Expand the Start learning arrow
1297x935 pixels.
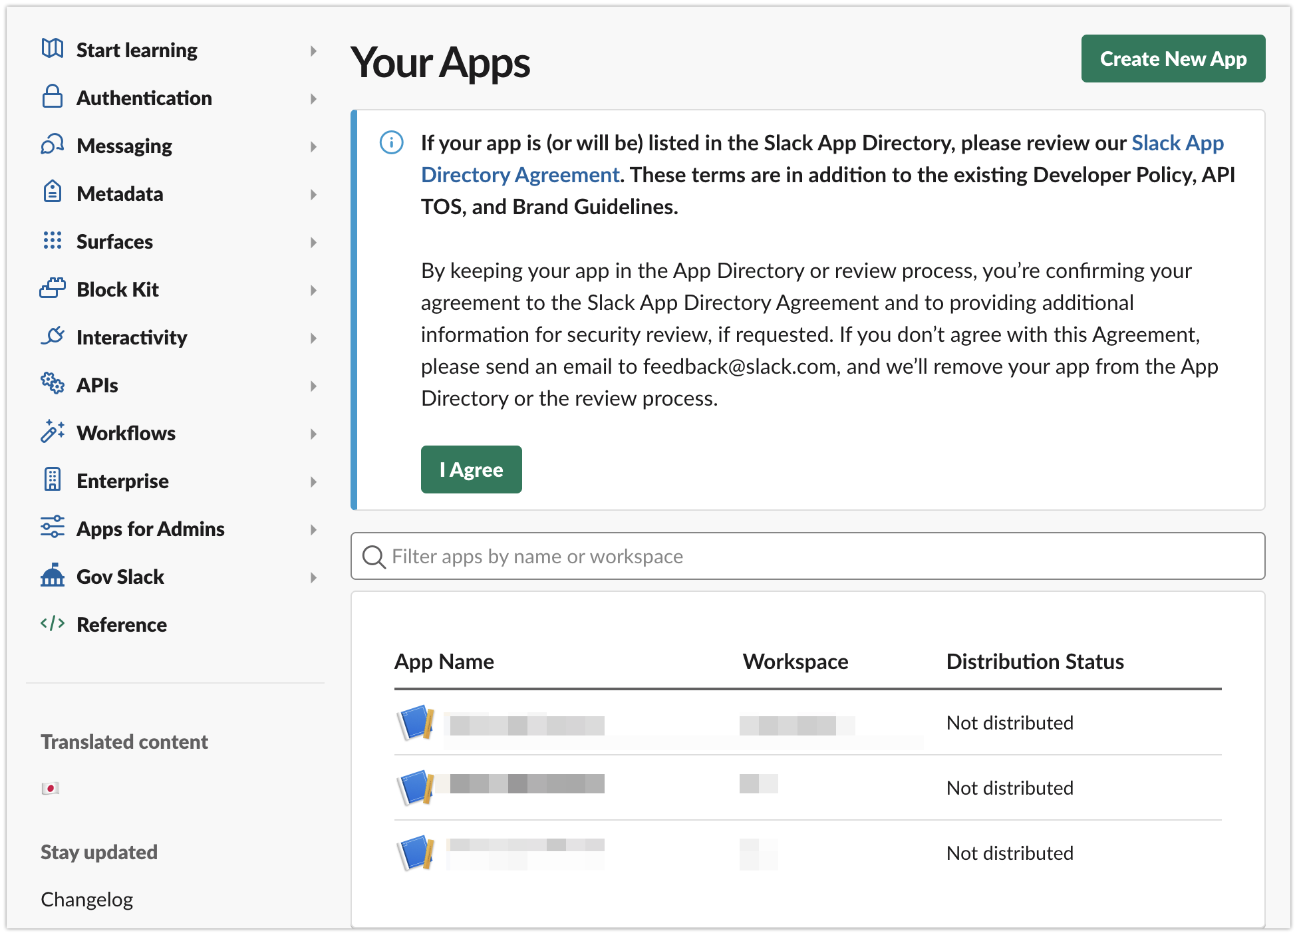click(x=313, y=51)
